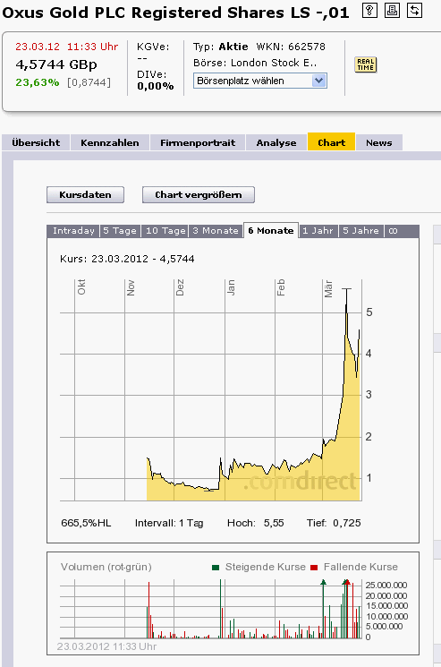Viewport: 441px width, 667px height.
Task: Select the Intraday chart range
Action: (x=73, y=231)
